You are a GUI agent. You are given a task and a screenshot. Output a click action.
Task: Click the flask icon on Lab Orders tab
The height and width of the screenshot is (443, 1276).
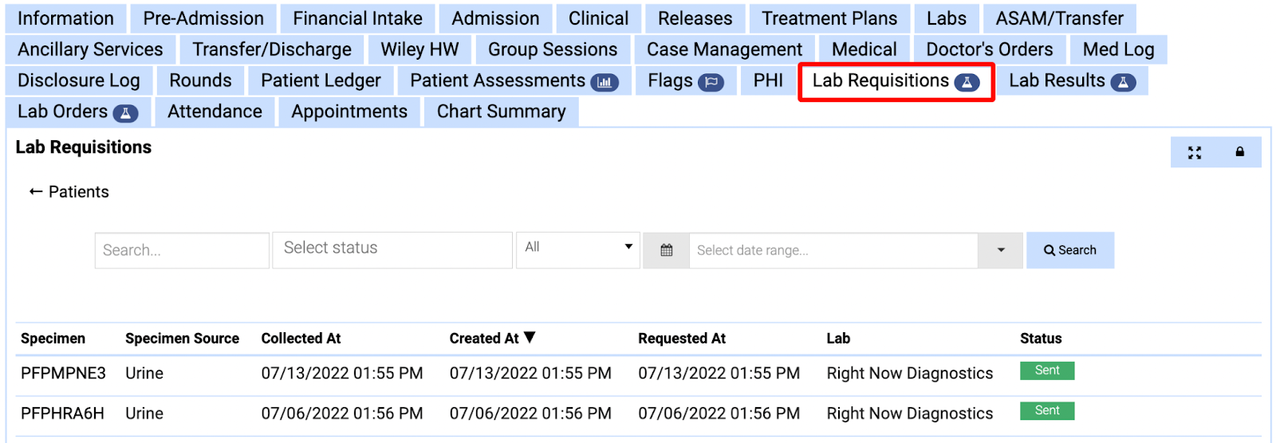click(125, 113)
